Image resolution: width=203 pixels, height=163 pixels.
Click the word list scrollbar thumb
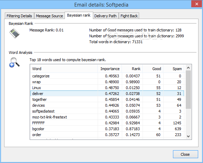pyautogui.click(x=188, y=90)
